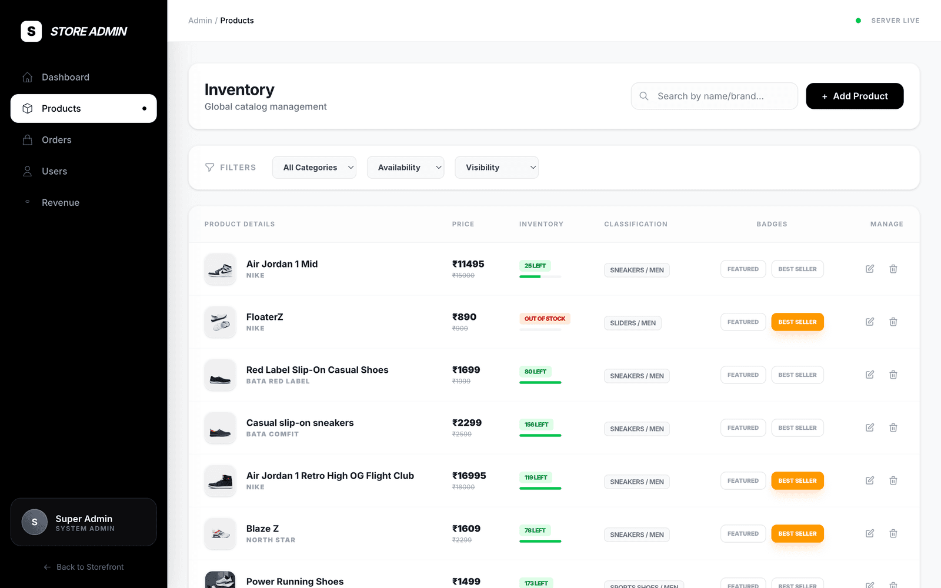Toggle Best Seller badge for Air Jordan 1 Mid
Screen dimensions: 941x588
[x=797, y=269]
